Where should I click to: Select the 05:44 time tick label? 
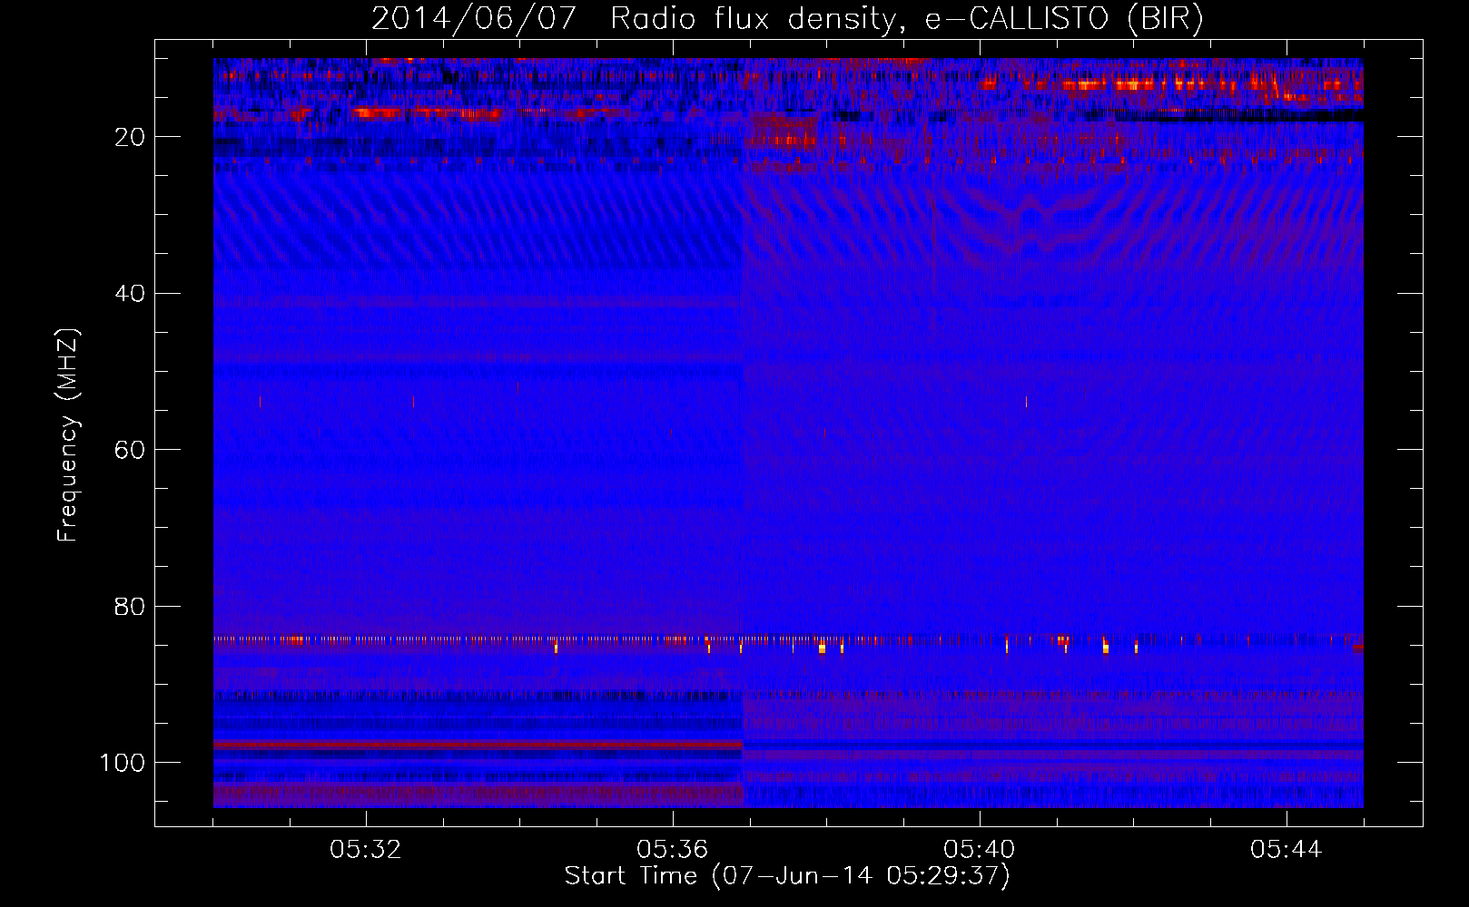[1287, 850]
